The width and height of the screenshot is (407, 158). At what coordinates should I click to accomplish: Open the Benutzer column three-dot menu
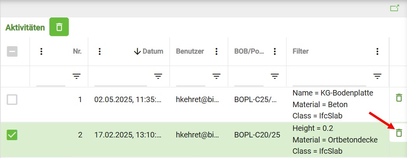point(217,51)
